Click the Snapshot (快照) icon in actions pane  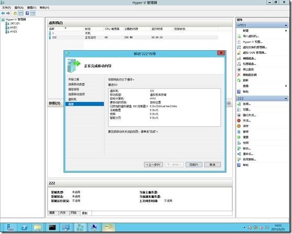[x=239, y=143]
